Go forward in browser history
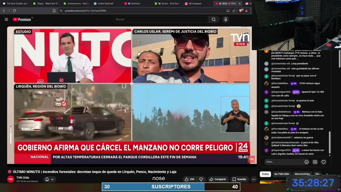This screenshot has height=192, width=341. point(9,11)
